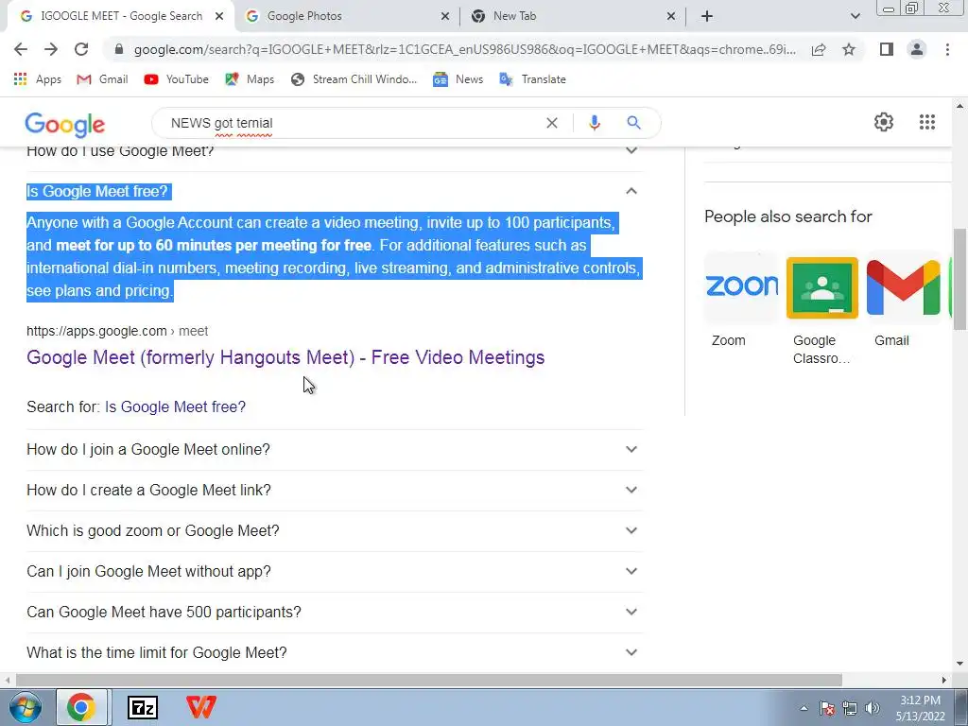Click the Google logo
This screenshot has width=968, height=726.
[65, 125]
